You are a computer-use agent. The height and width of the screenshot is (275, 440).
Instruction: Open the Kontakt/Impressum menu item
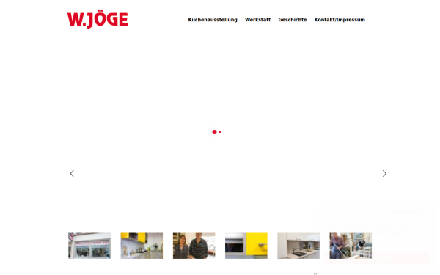[x=340, y=20]
